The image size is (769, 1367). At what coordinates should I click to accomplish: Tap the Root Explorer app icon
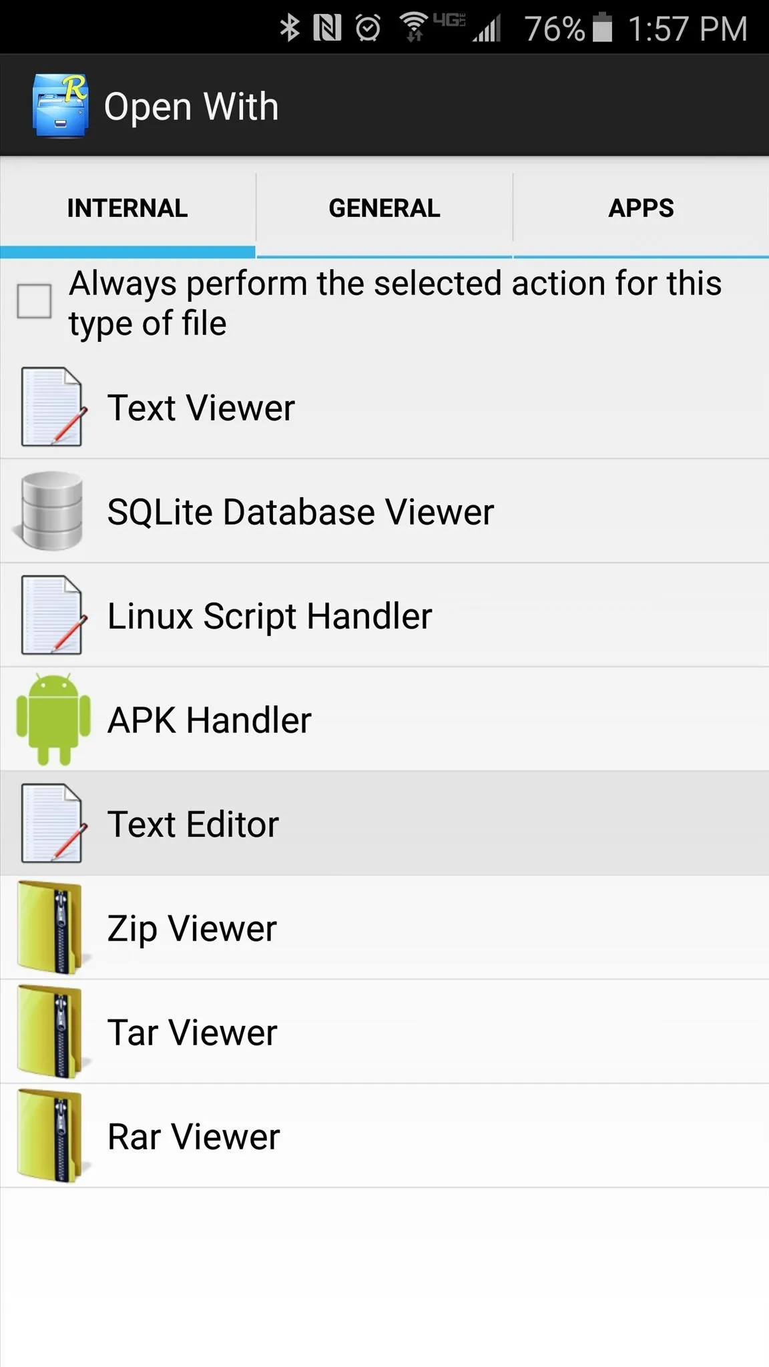pos(60,105)
